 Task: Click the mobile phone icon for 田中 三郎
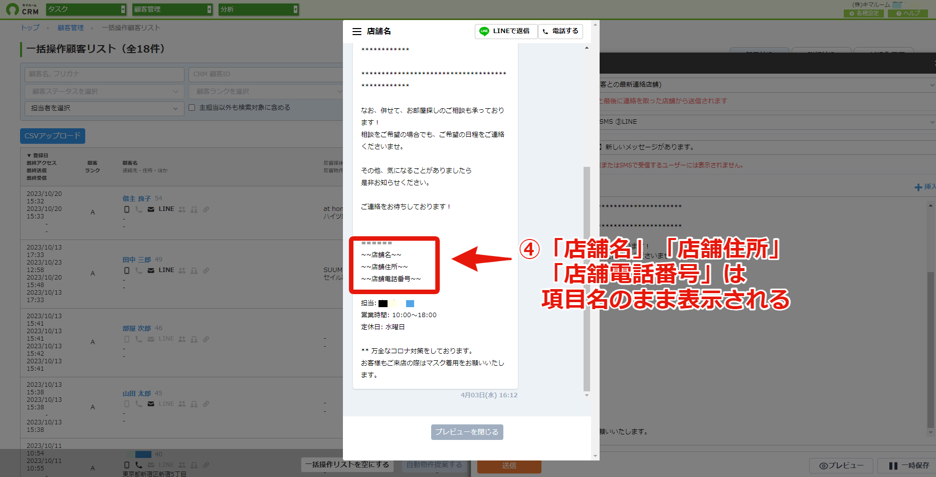click(x=127, y=271)
